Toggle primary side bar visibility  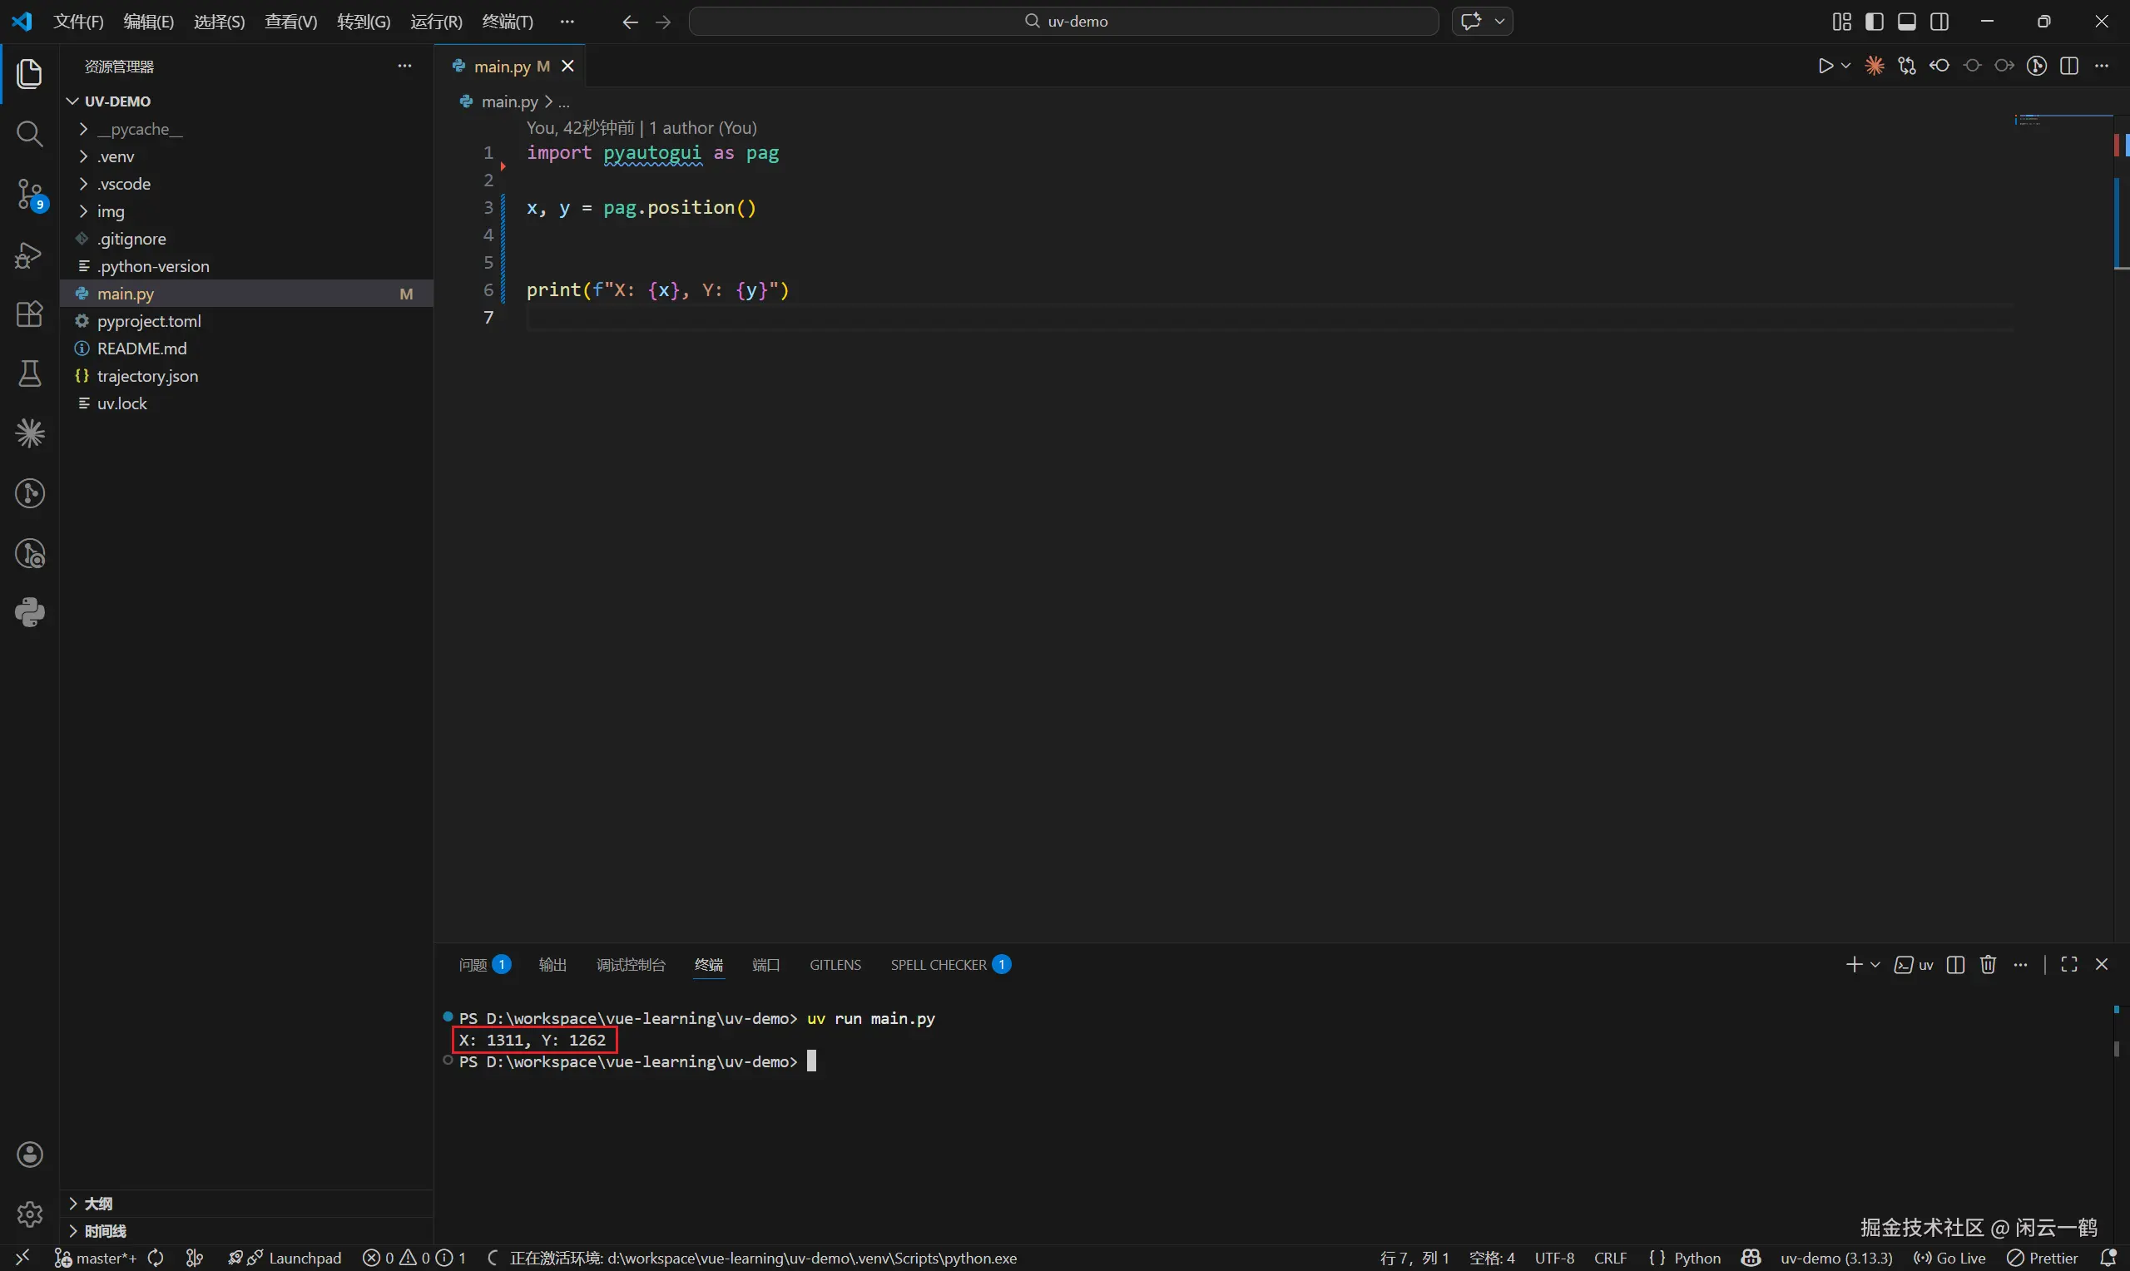click(1874, 22)
